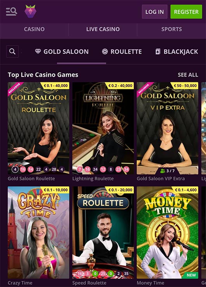Open See All live casino games
This screenshot has width=206, height=287.
coord(188,75)
